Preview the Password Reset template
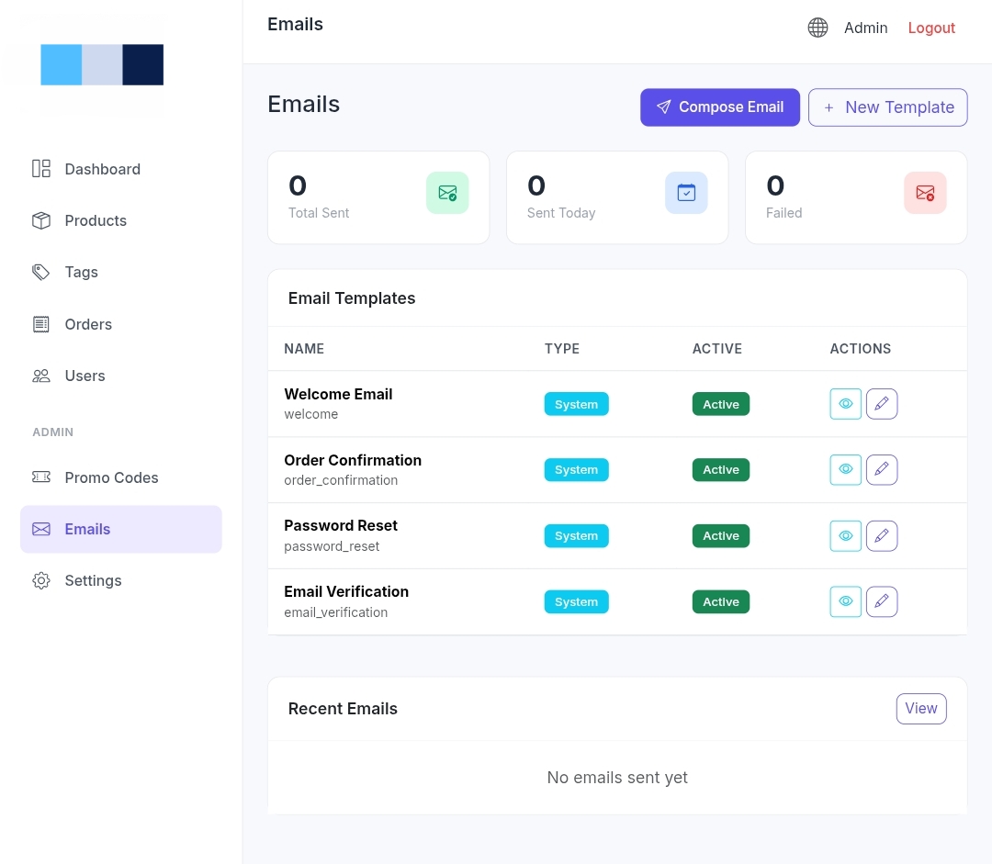Viewport: 992px width, 864px height. 846,535
